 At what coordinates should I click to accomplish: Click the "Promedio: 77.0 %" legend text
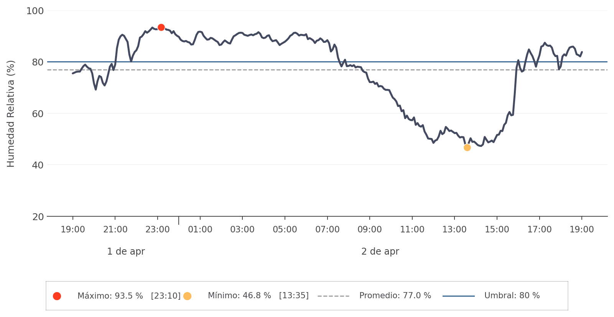click(395, 296)
